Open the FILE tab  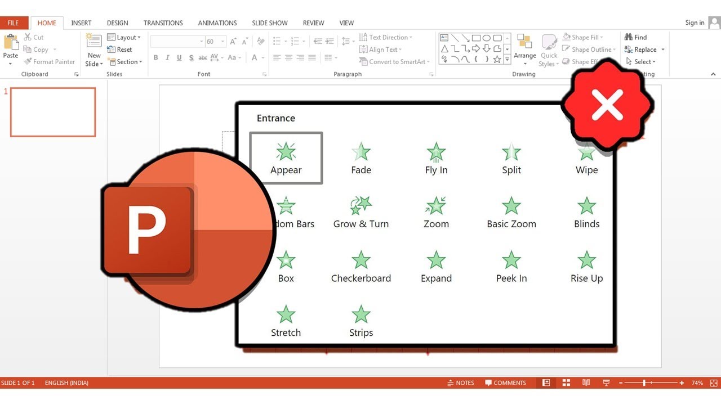13,23
